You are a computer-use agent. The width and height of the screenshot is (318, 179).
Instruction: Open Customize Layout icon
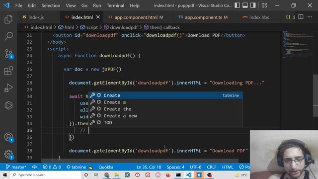264,5
